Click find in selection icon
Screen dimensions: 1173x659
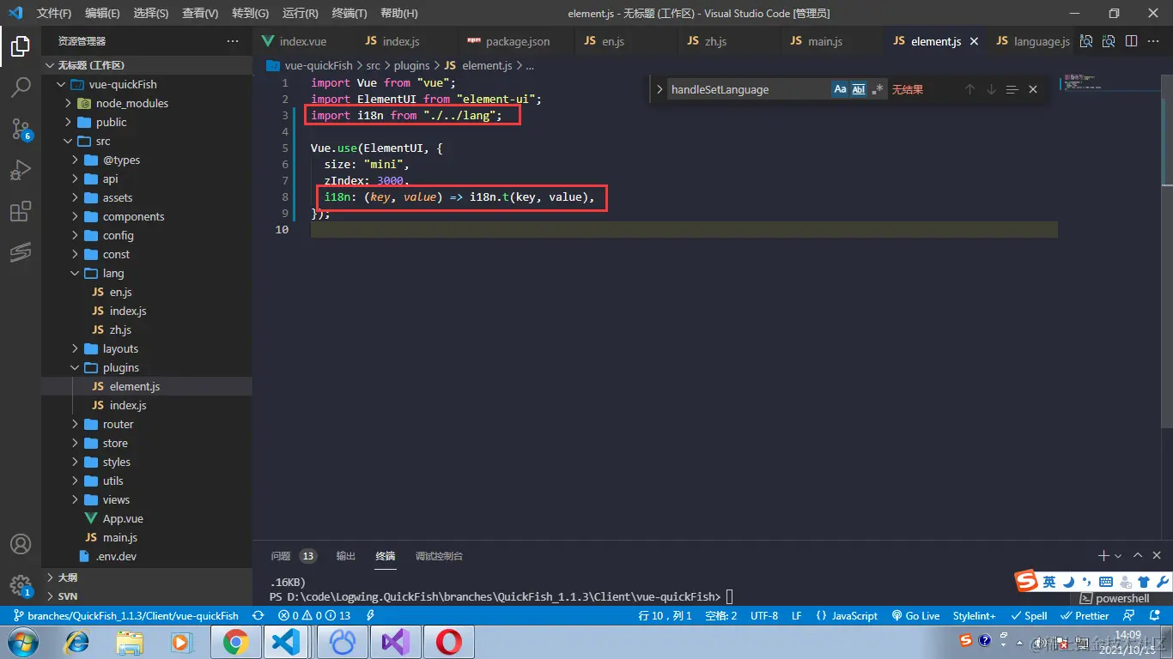(1012, 89)
